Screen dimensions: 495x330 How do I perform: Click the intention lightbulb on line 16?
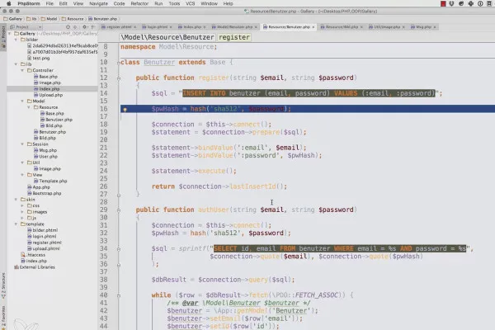pos(125,109)
